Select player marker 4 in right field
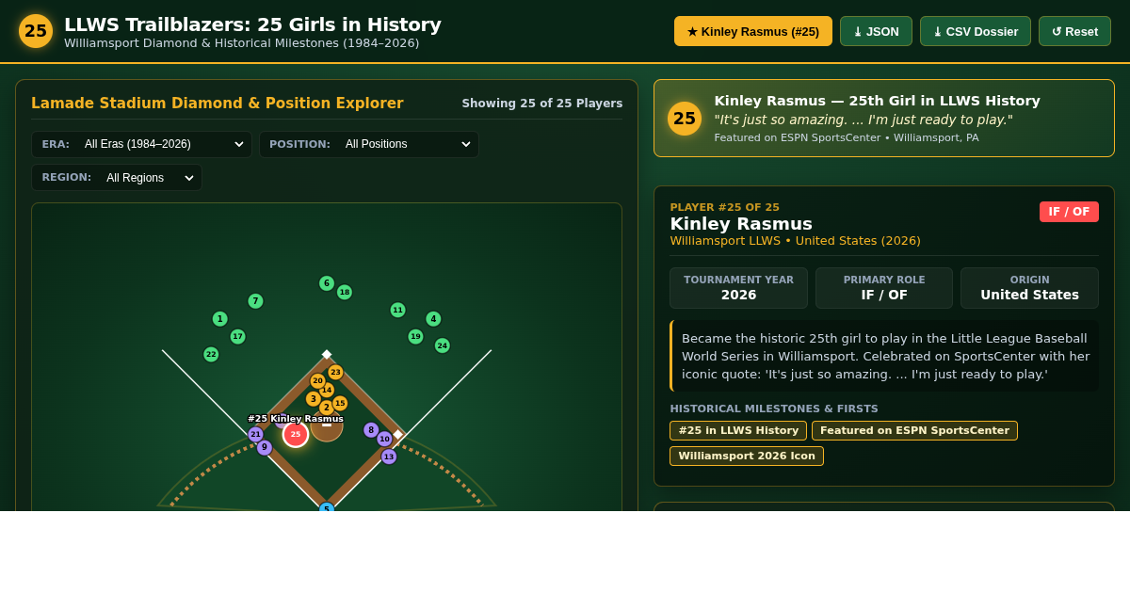 pyautogui.click(x=433, y=319)
